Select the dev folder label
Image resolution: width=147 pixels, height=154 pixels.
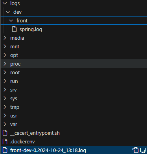click(x=17, y=12)
